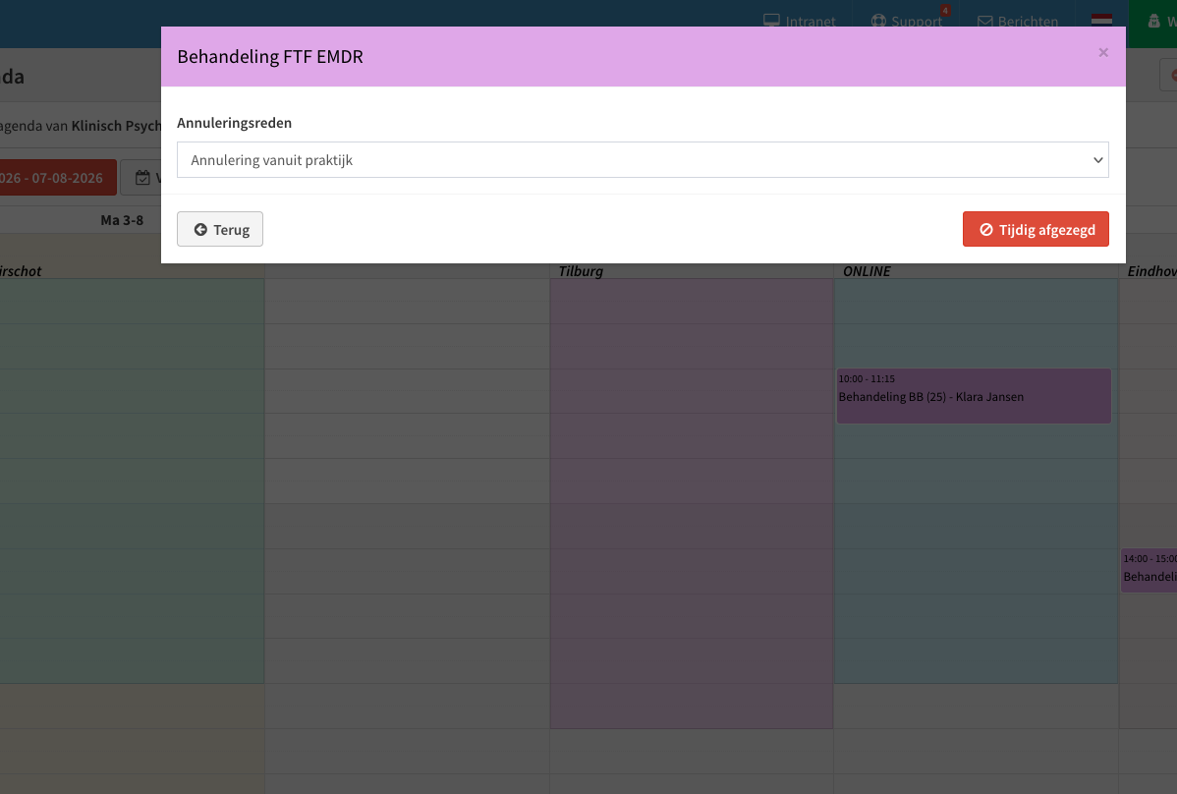Viewport: 1177px width, 794px height.
Task: Open the Annuleringsreden dropdown
Action: tap(643, 160)
